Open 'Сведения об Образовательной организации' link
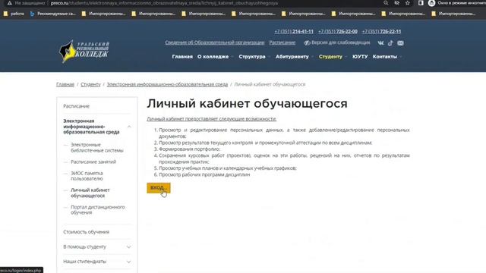The image size is (486, 273). click(x=214, y=42)
